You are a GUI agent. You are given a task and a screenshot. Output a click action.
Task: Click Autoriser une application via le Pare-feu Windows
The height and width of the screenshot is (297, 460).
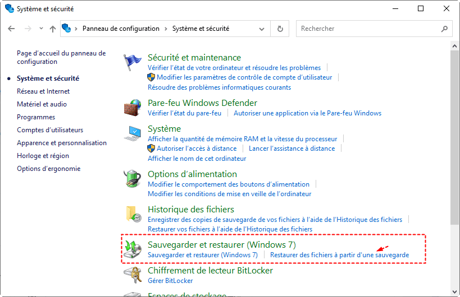307,113
